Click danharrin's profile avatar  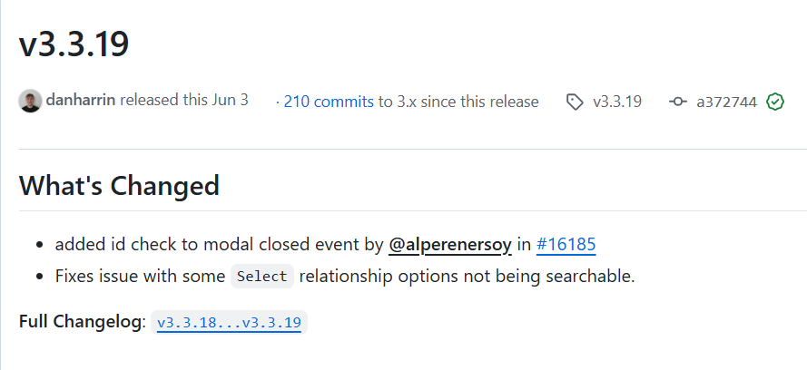point(30,101)
